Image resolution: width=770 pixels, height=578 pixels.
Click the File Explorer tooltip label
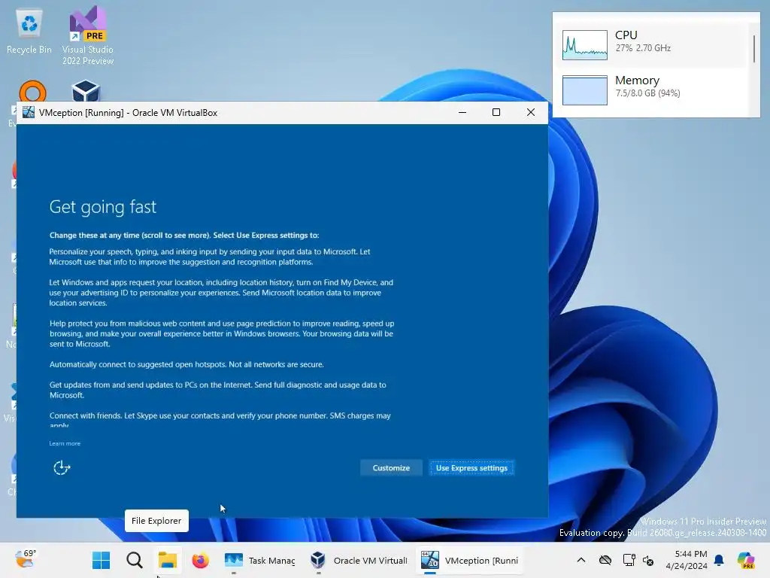tap(156, 521)
